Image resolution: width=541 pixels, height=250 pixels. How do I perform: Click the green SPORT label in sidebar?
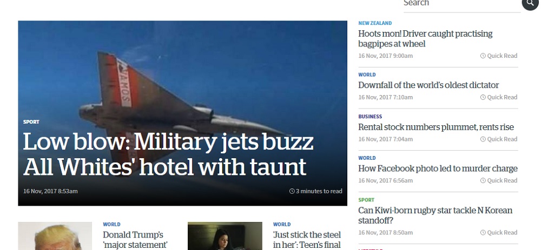pos(366,200)
